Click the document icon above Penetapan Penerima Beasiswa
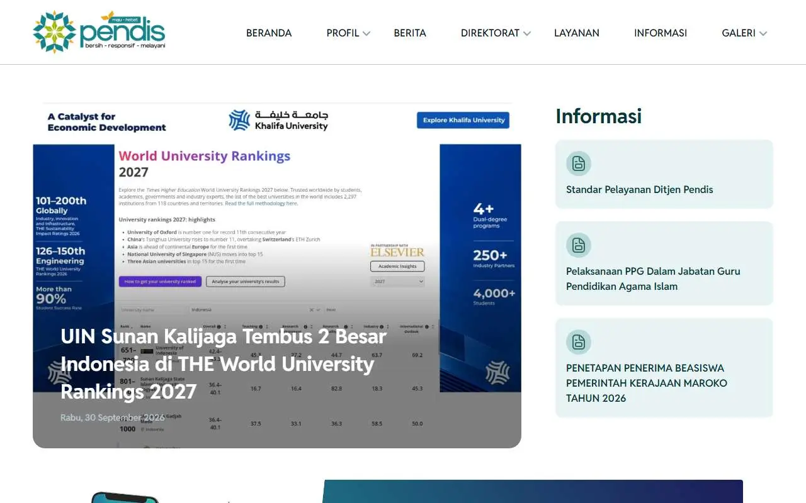This screenshot has width=806, height=503. click(579, 342)
